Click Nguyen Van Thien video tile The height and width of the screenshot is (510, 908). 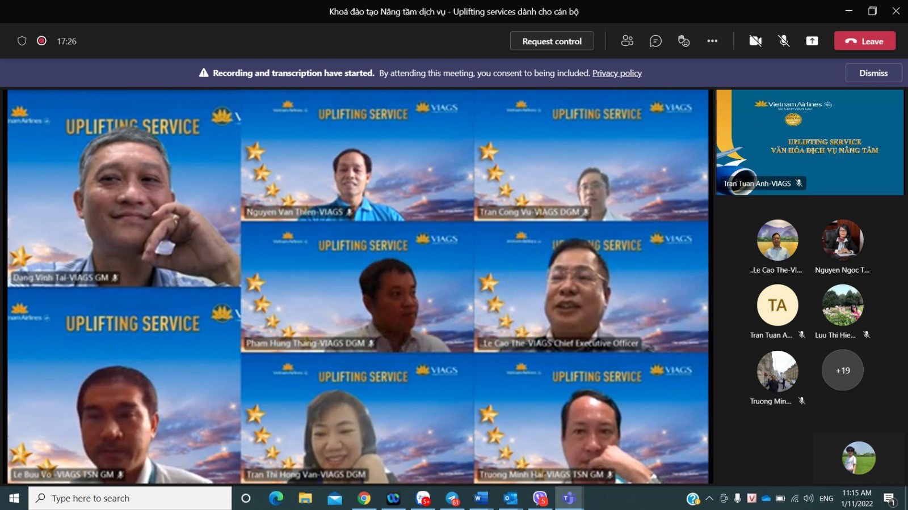(357, 155)
